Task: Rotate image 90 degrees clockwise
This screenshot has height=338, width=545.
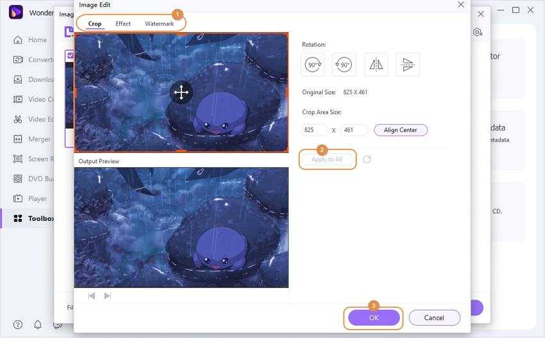Action: click(312, 65)
